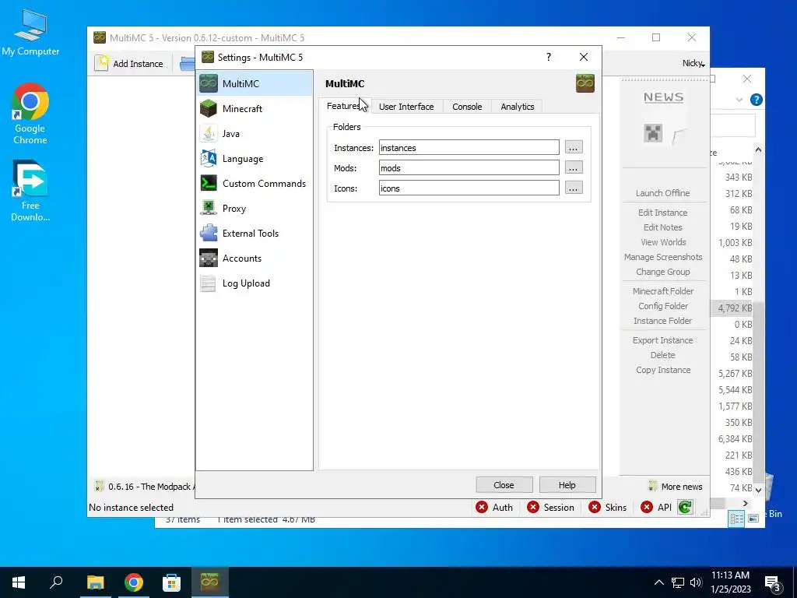Click the Session status icon

[x=532, y=507]
